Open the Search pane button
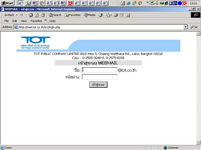This screenshot has height=150, width=201. [55, 15]
